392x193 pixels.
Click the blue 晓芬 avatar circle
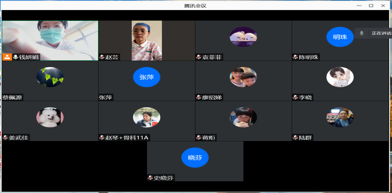point(195,158)
